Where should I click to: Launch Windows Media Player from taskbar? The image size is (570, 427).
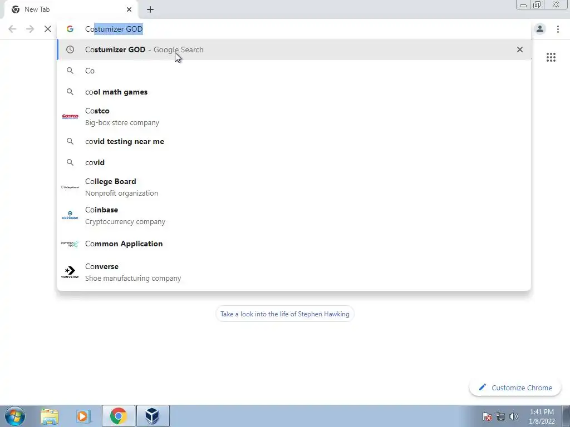tap(83, 416)
